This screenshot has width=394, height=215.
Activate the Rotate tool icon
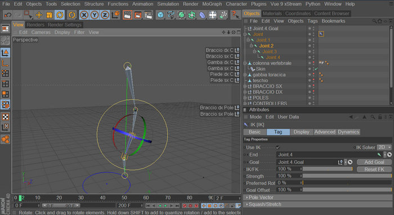pyautogui.click(x=60, y=15)
